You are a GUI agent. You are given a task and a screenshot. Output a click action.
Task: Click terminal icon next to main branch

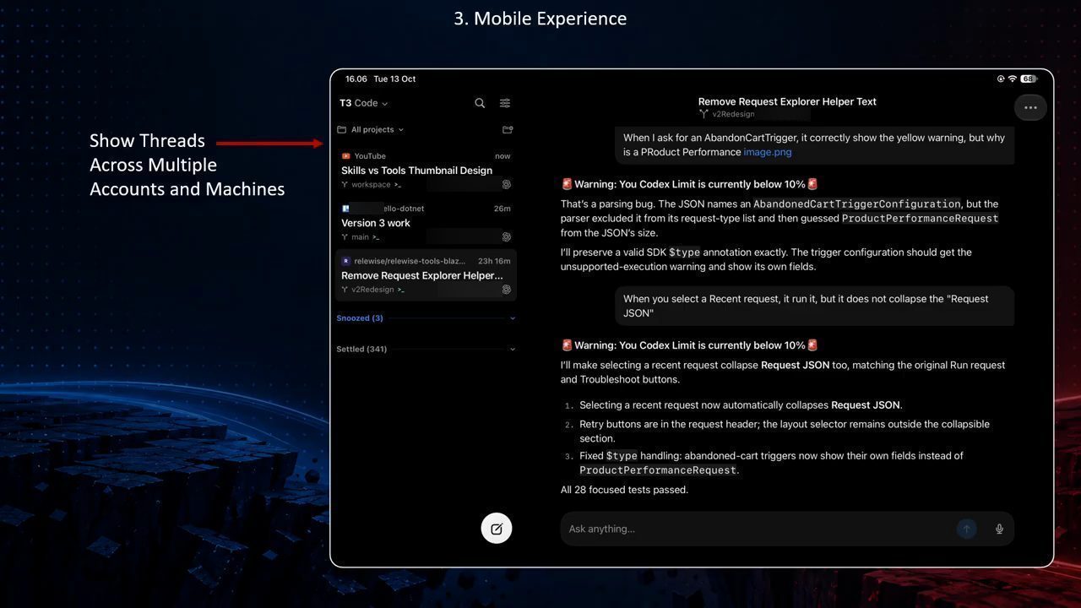[x=376, y=237]
